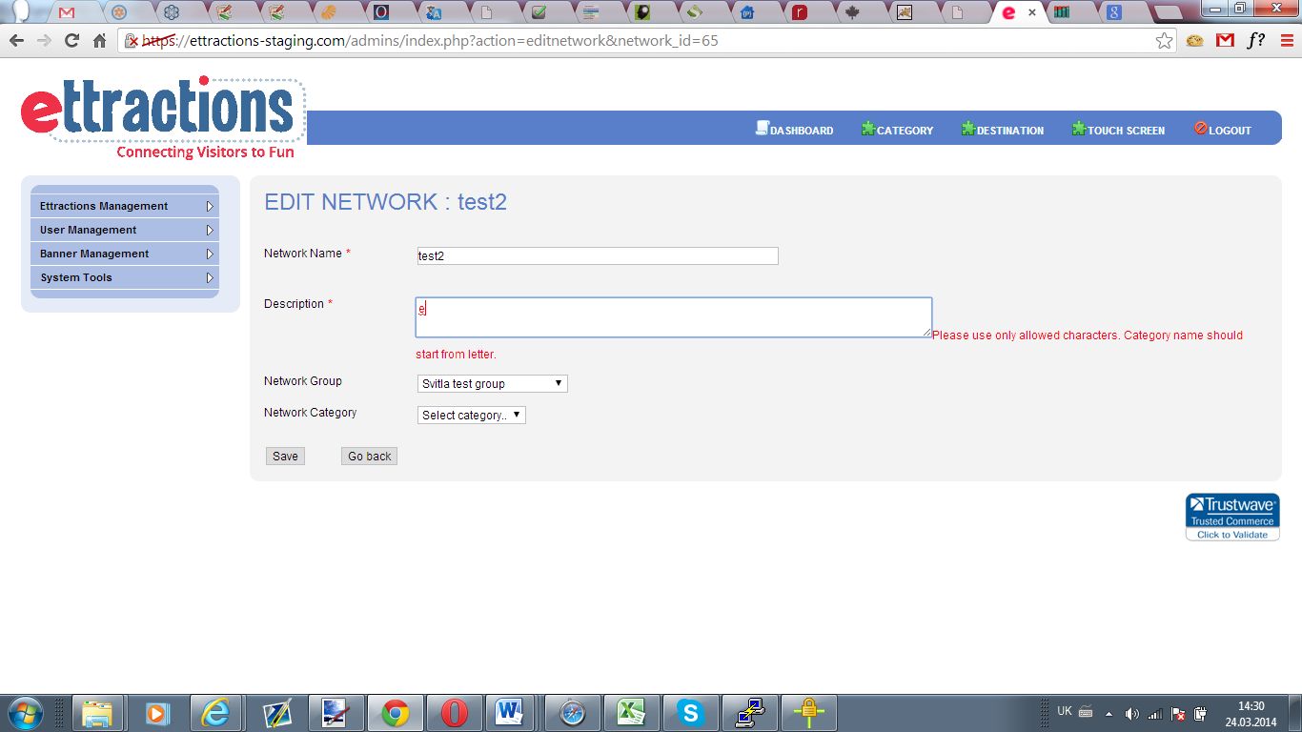Open Skype from the taskbar
The image size is (1302, 732).
[689, 712]
